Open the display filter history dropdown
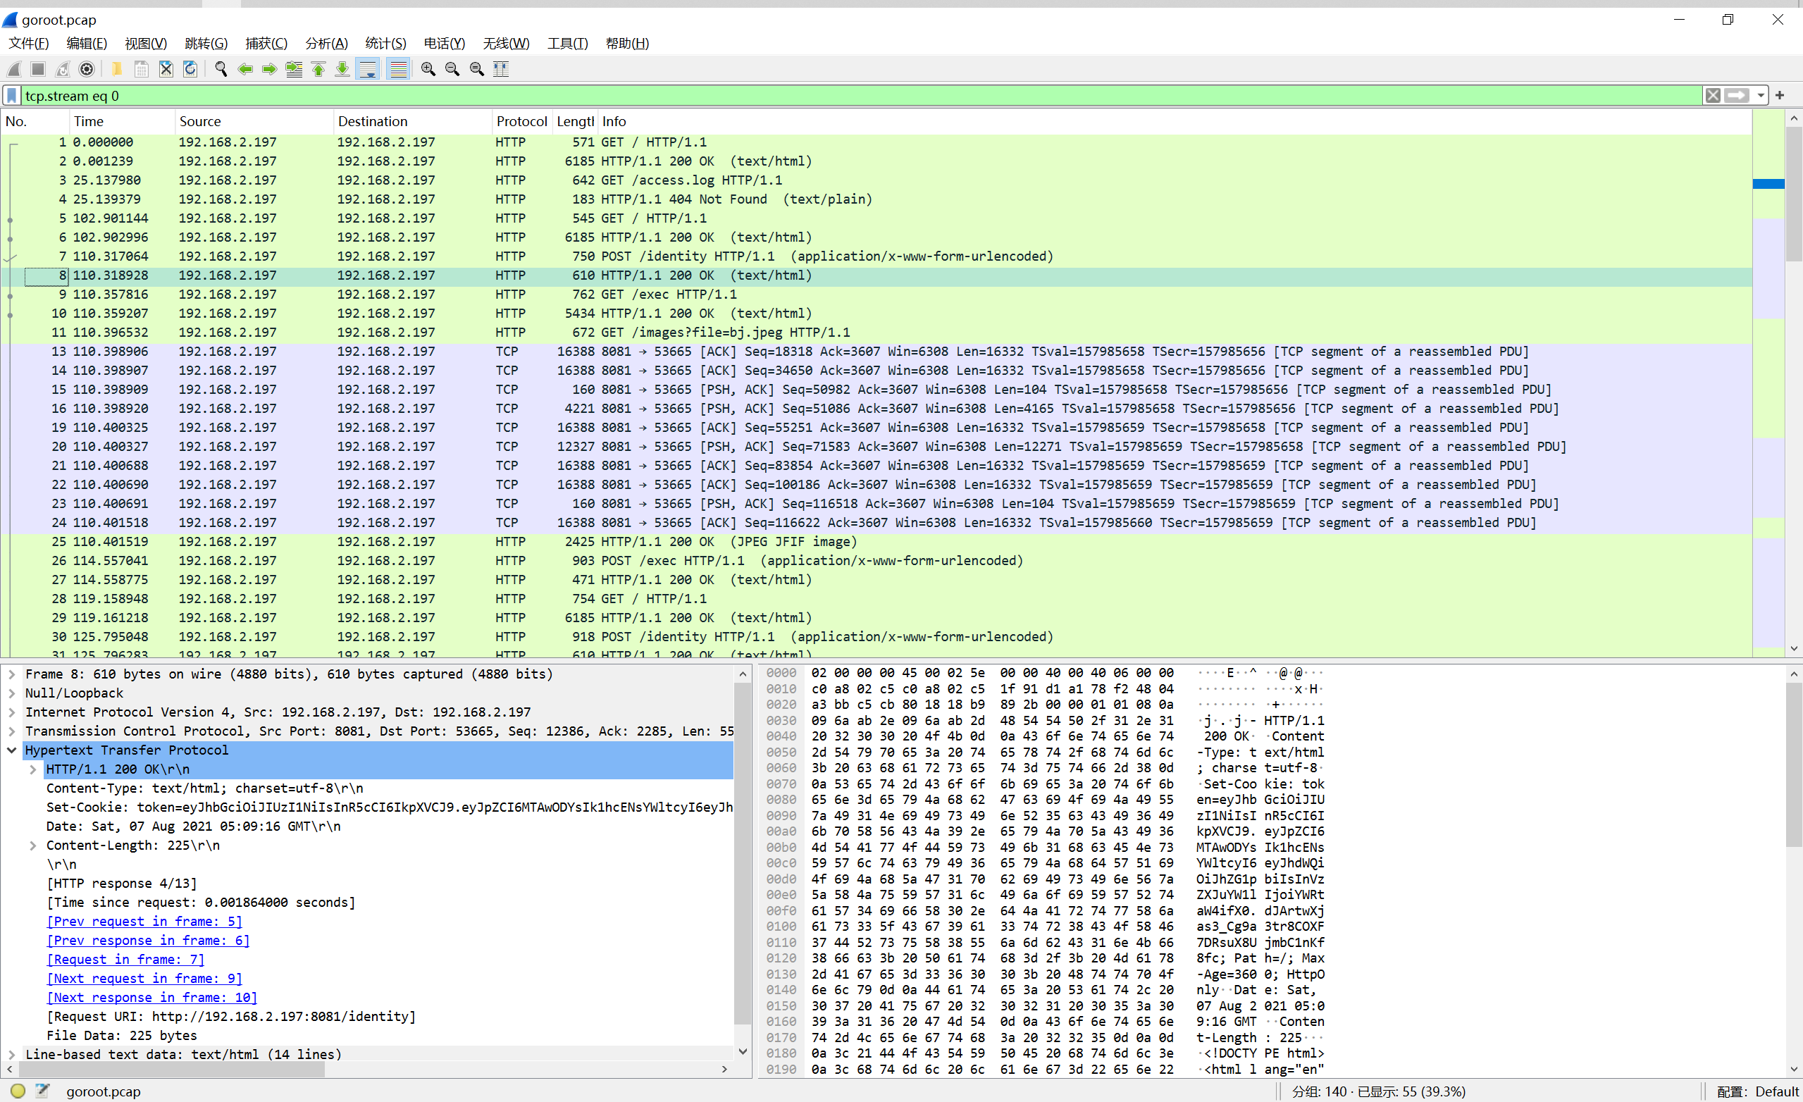The width and height of the screenshot is (1803, 1102). click(x=1760, y=96)
